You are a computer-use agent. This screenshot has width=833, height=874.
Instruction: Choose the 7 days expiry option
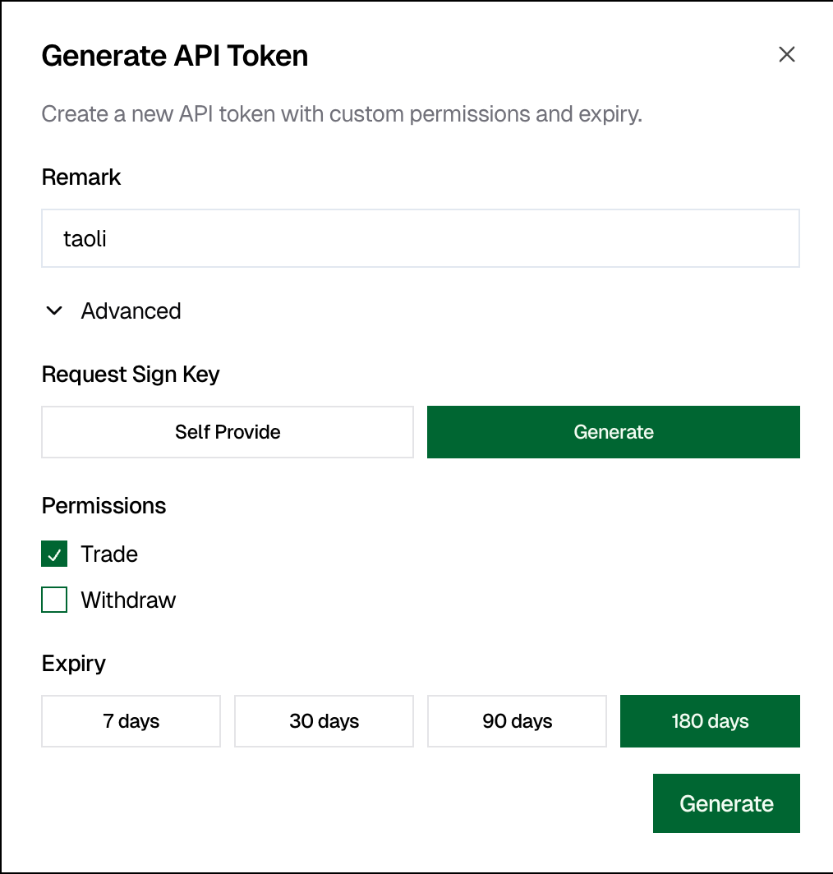click(x=131, y=721)
